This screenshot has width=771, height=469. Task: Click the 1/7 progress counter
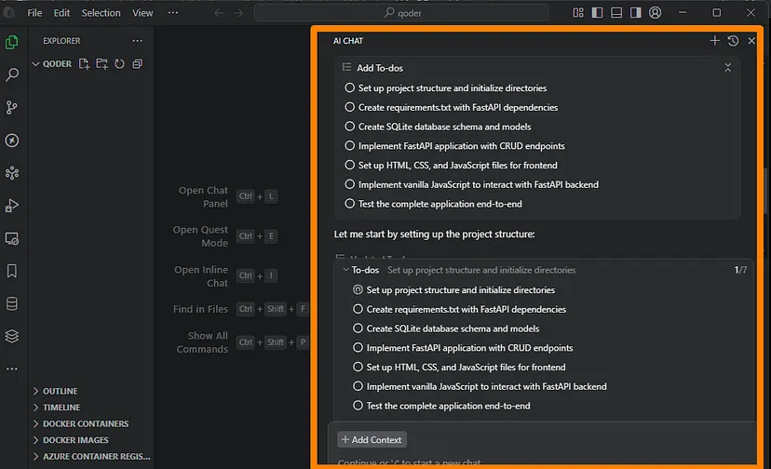740,270
